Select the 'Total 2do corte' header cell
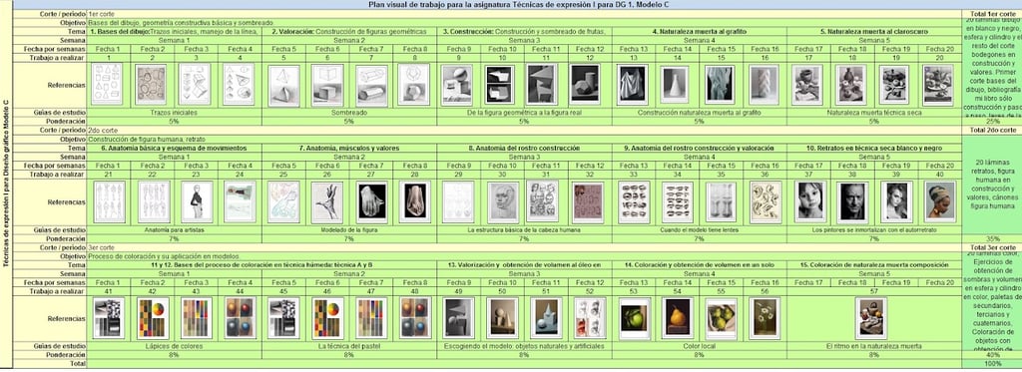Image resolution: width=1022 pixels, height=372 pixels. (x=991, y=131)
